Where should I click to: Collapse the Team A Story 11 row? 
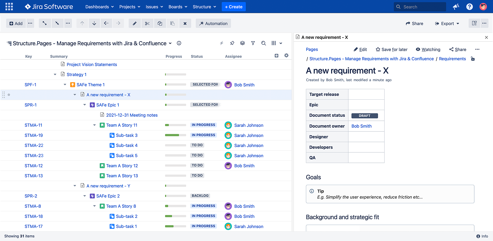(x=94, y=125)
